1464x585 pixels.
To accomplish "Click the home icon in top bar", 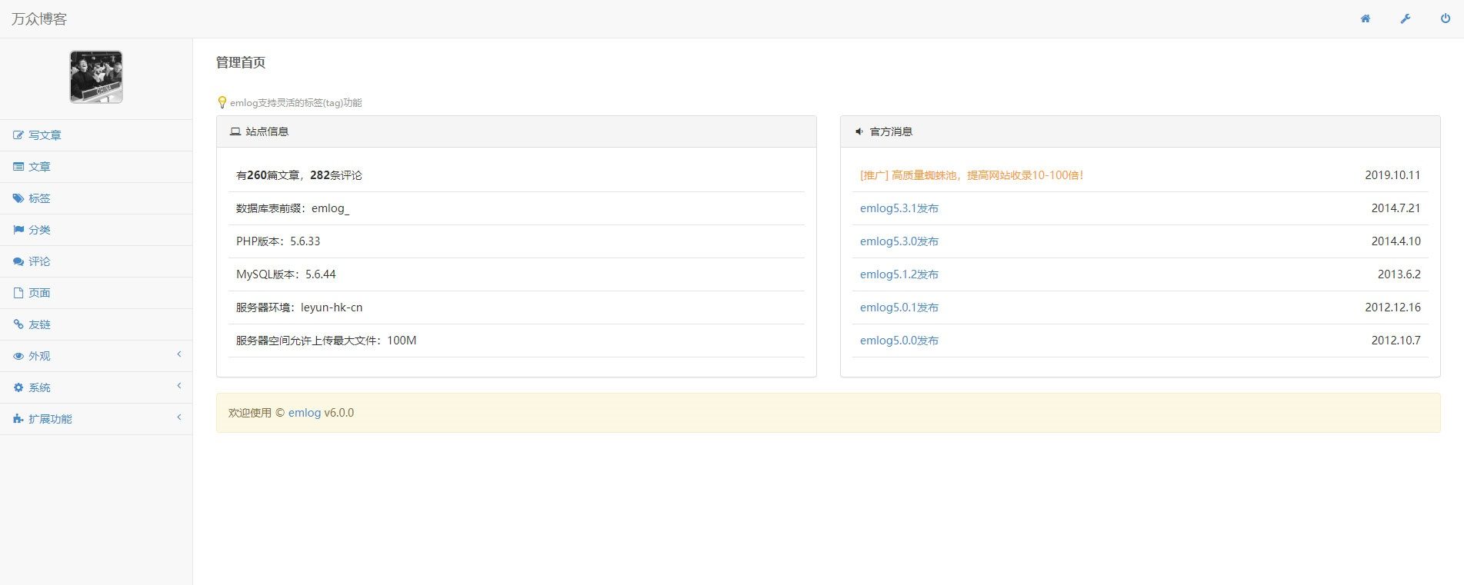I will (x=1365, y=19).
